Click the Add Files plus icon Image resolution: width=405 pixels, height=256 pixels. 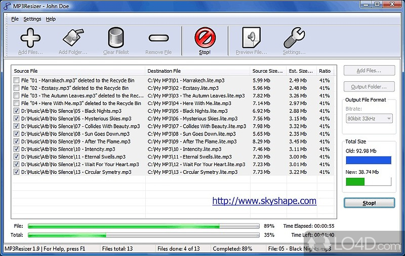pos(30,38)
